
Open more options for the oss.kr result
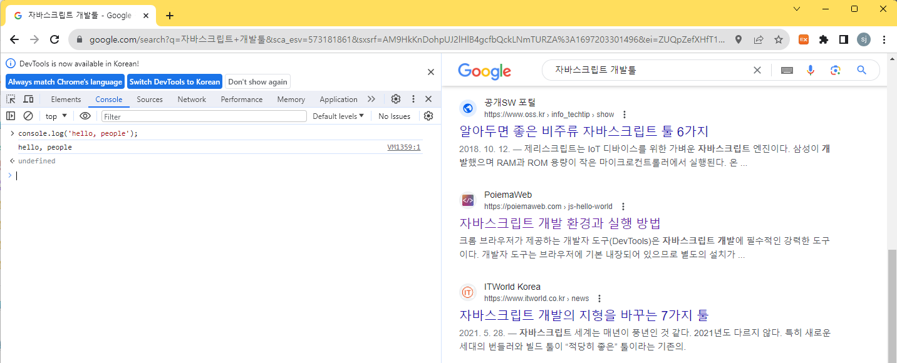(625, 115)
